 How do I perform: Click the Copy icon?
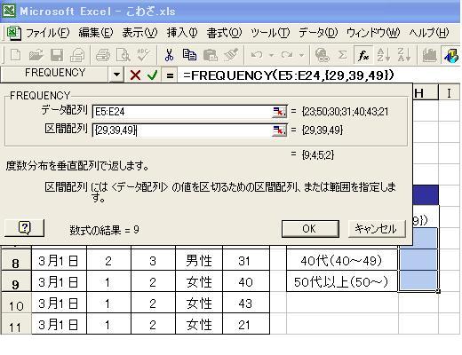click(189, 55)
